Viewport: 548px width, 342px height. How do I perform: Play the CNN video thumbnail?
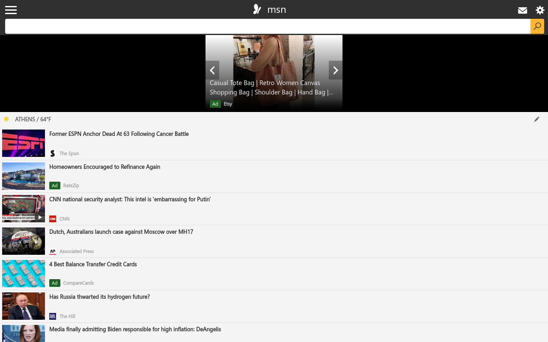pos(24,209)
